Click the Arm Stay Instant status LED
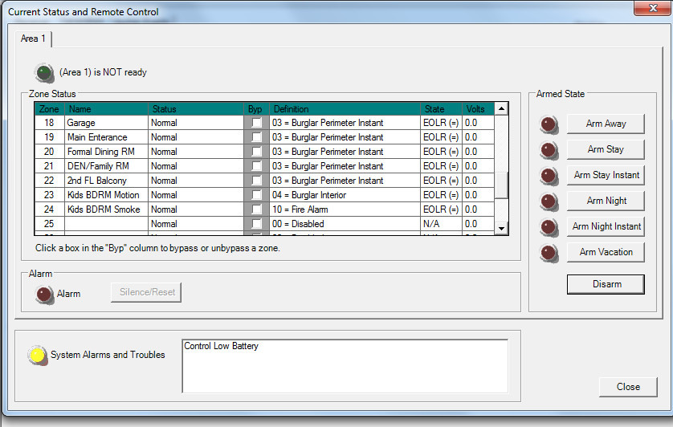The width and height of the screenshot is (673, 427). (x=549, y=176)
